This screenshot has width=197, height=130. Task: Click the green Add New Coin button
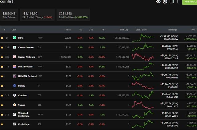(190, 2)
